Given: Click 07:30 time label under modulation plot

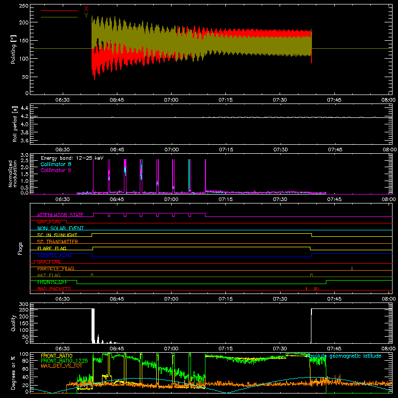Looking at the screenshot, I should [x=280, y=199].
